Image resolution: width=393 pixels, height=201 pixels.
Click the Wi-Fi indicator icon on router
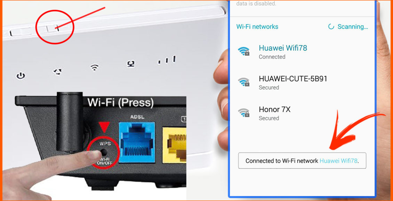click(94, 67)
